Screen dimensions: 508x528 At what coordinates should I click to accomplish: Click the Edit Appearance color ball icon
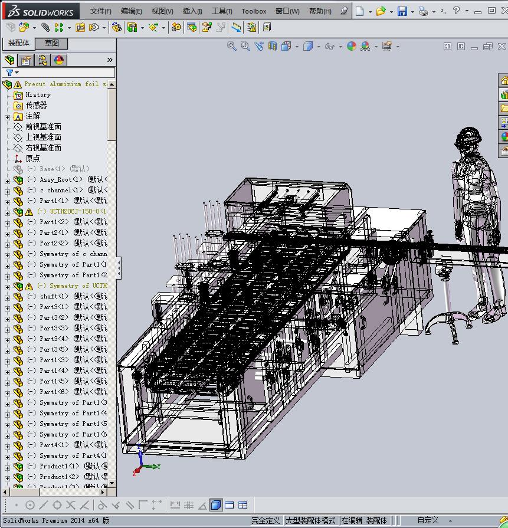click(352, 46)
